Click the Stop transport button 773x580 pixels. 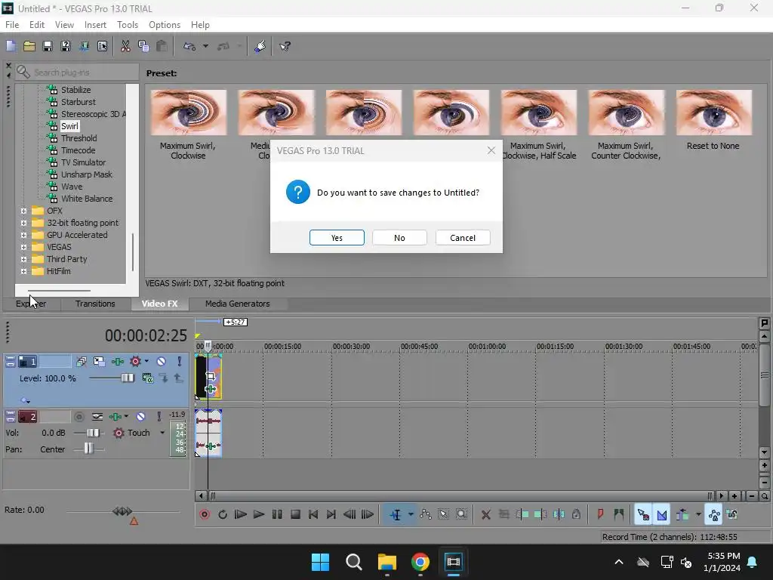[295, 514]
